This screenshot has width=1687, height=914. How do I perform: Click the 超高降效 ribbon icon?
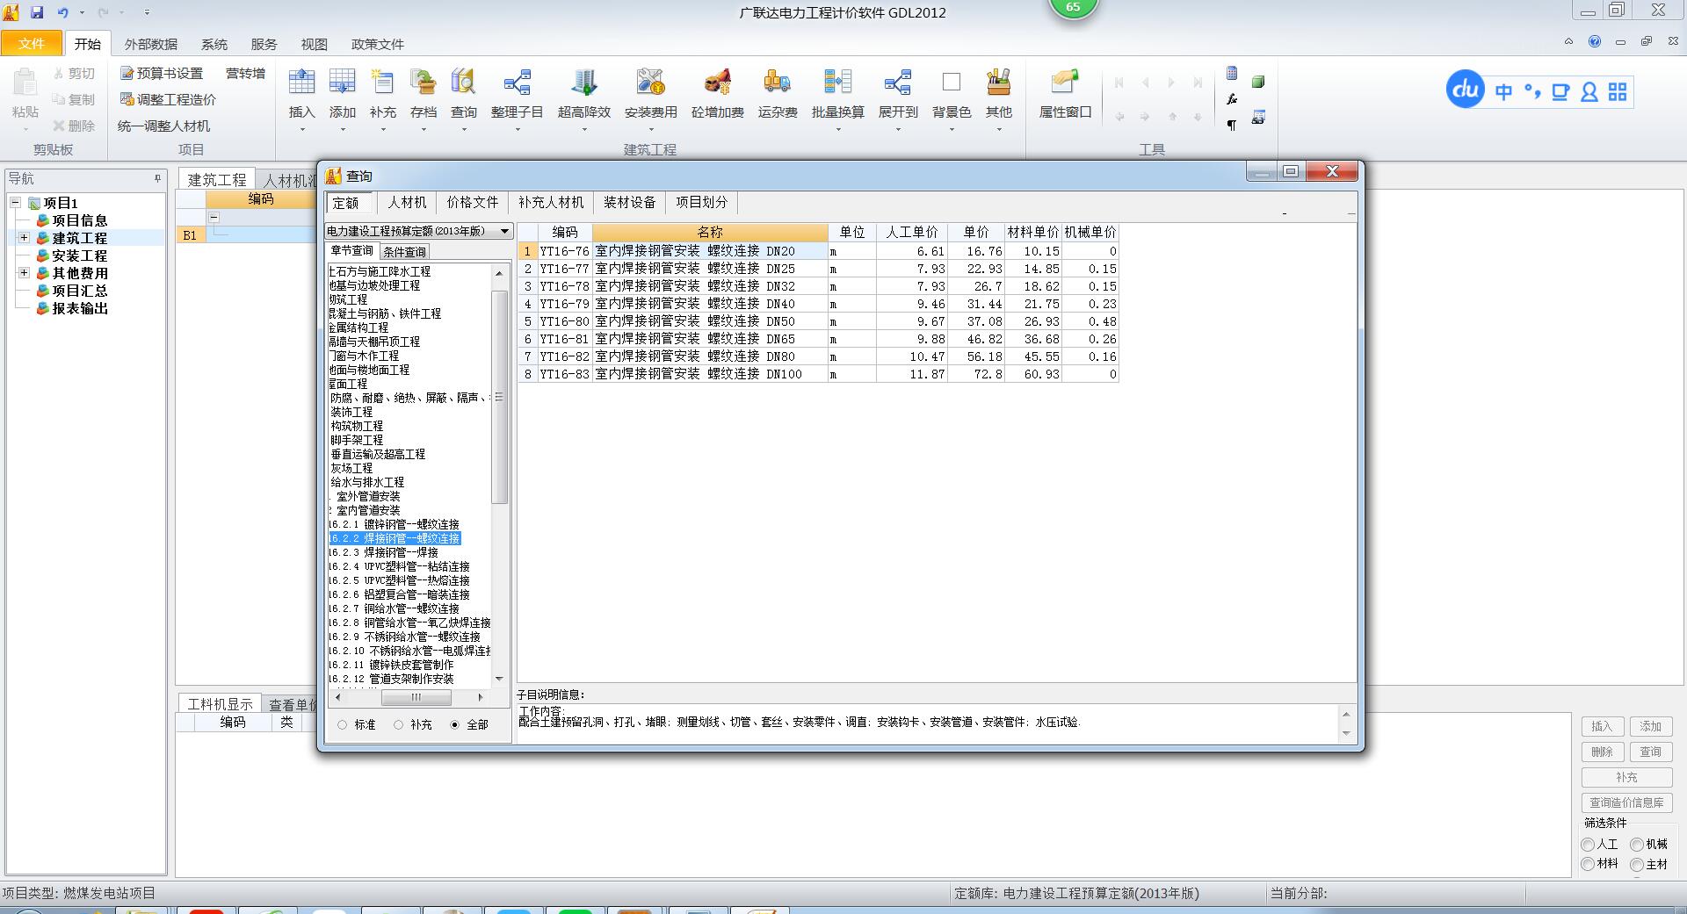[583, 83]
